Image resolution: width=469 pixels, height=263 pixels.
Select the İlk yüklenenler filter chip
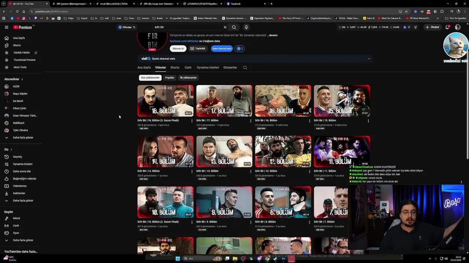click(x=188, y=77)
